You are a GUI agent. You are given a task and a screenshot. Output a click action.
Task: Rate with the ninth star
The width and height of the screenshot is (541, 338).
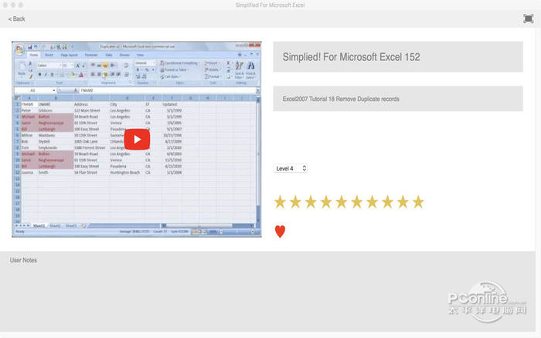[x=403, y=202]
